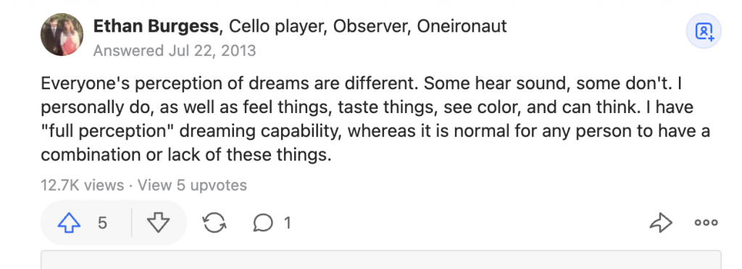Viewport: 742px width, 269px height.
Task: Click View 5 upvotes link
Action: [x=192, y=185]
